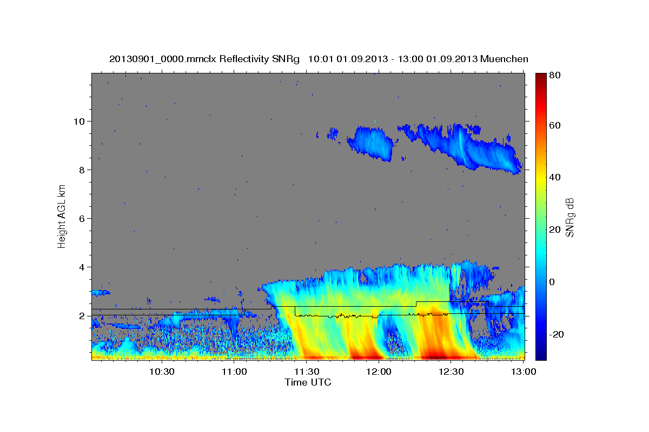Click the 10:30 time tick label

[161, 372]
